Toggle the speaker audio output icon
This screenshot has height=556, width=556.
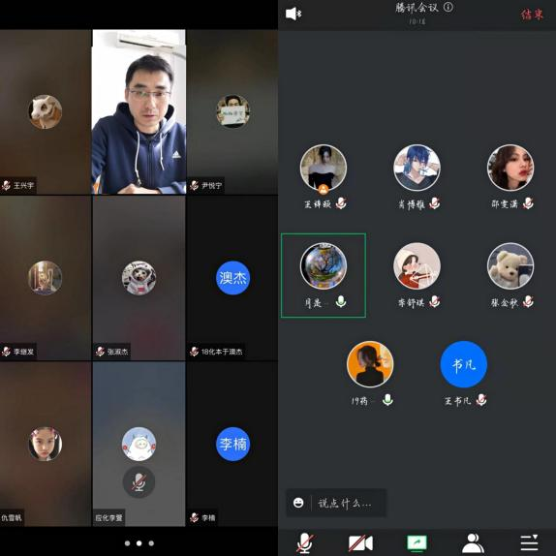tap(293, 14)
